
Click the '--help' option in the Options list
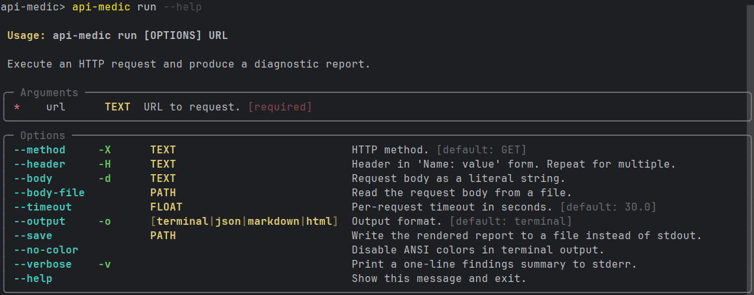[x=33, y=279]
